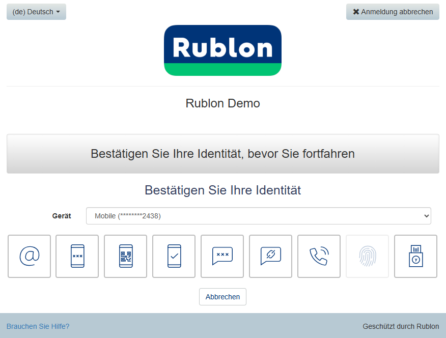Select the YubiKey USB security key icon
The width and height of the screenshot is (446, 338).
tap(415, 256)
